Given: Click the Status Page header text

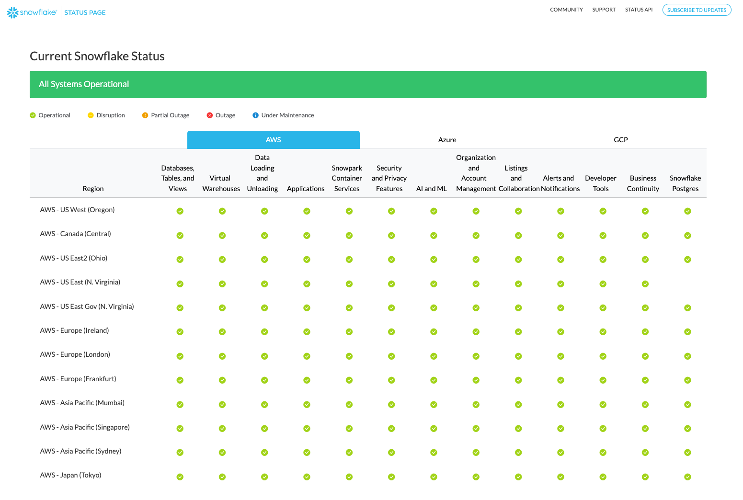Looking at the screenshot, I should (85, 12).
